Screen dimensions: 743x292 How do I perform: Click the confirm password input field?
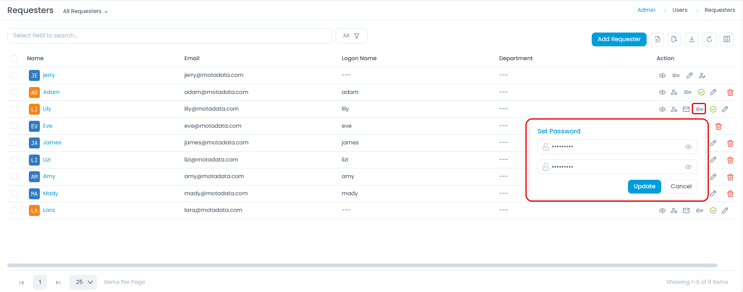[x=617, y=167]
